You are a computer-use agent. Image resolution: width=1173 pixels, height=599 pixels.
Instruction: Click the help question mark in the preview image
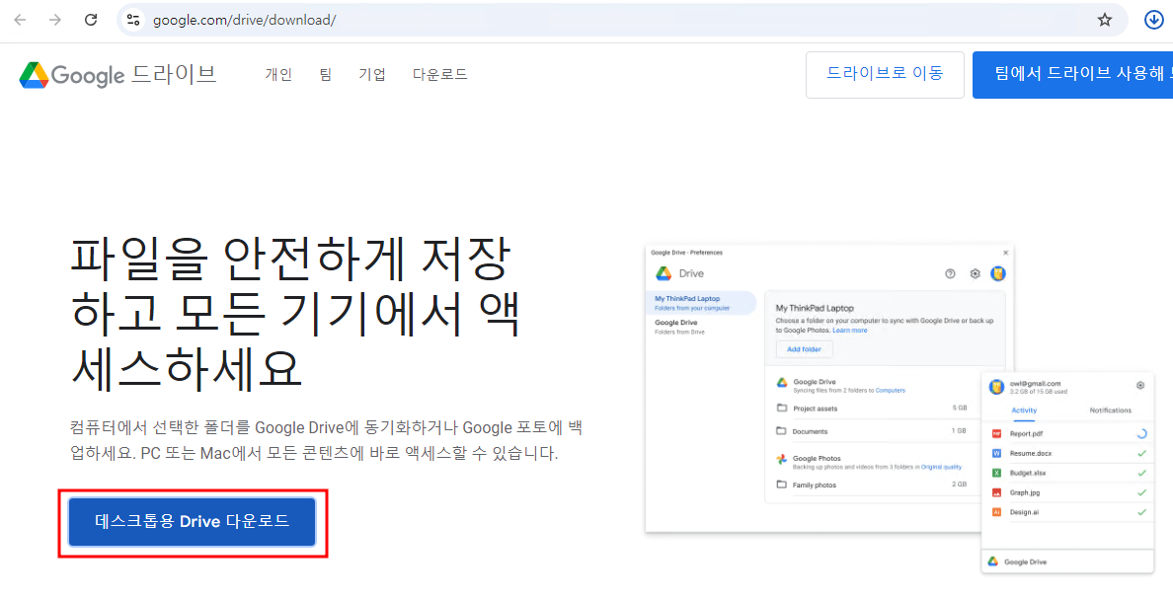950,273
